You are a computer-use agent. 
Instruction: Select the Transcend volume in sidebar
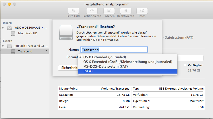coord(25,51)
